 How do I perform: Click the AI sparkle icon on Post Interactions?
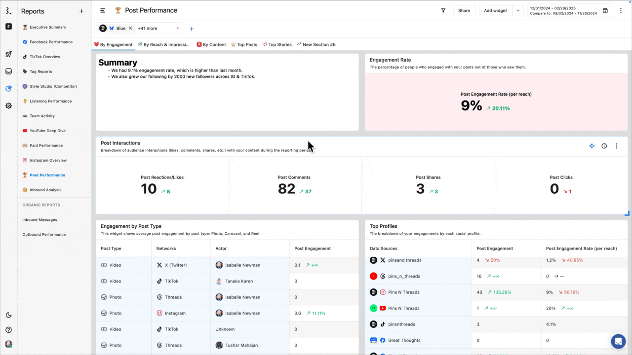point(592,146)
